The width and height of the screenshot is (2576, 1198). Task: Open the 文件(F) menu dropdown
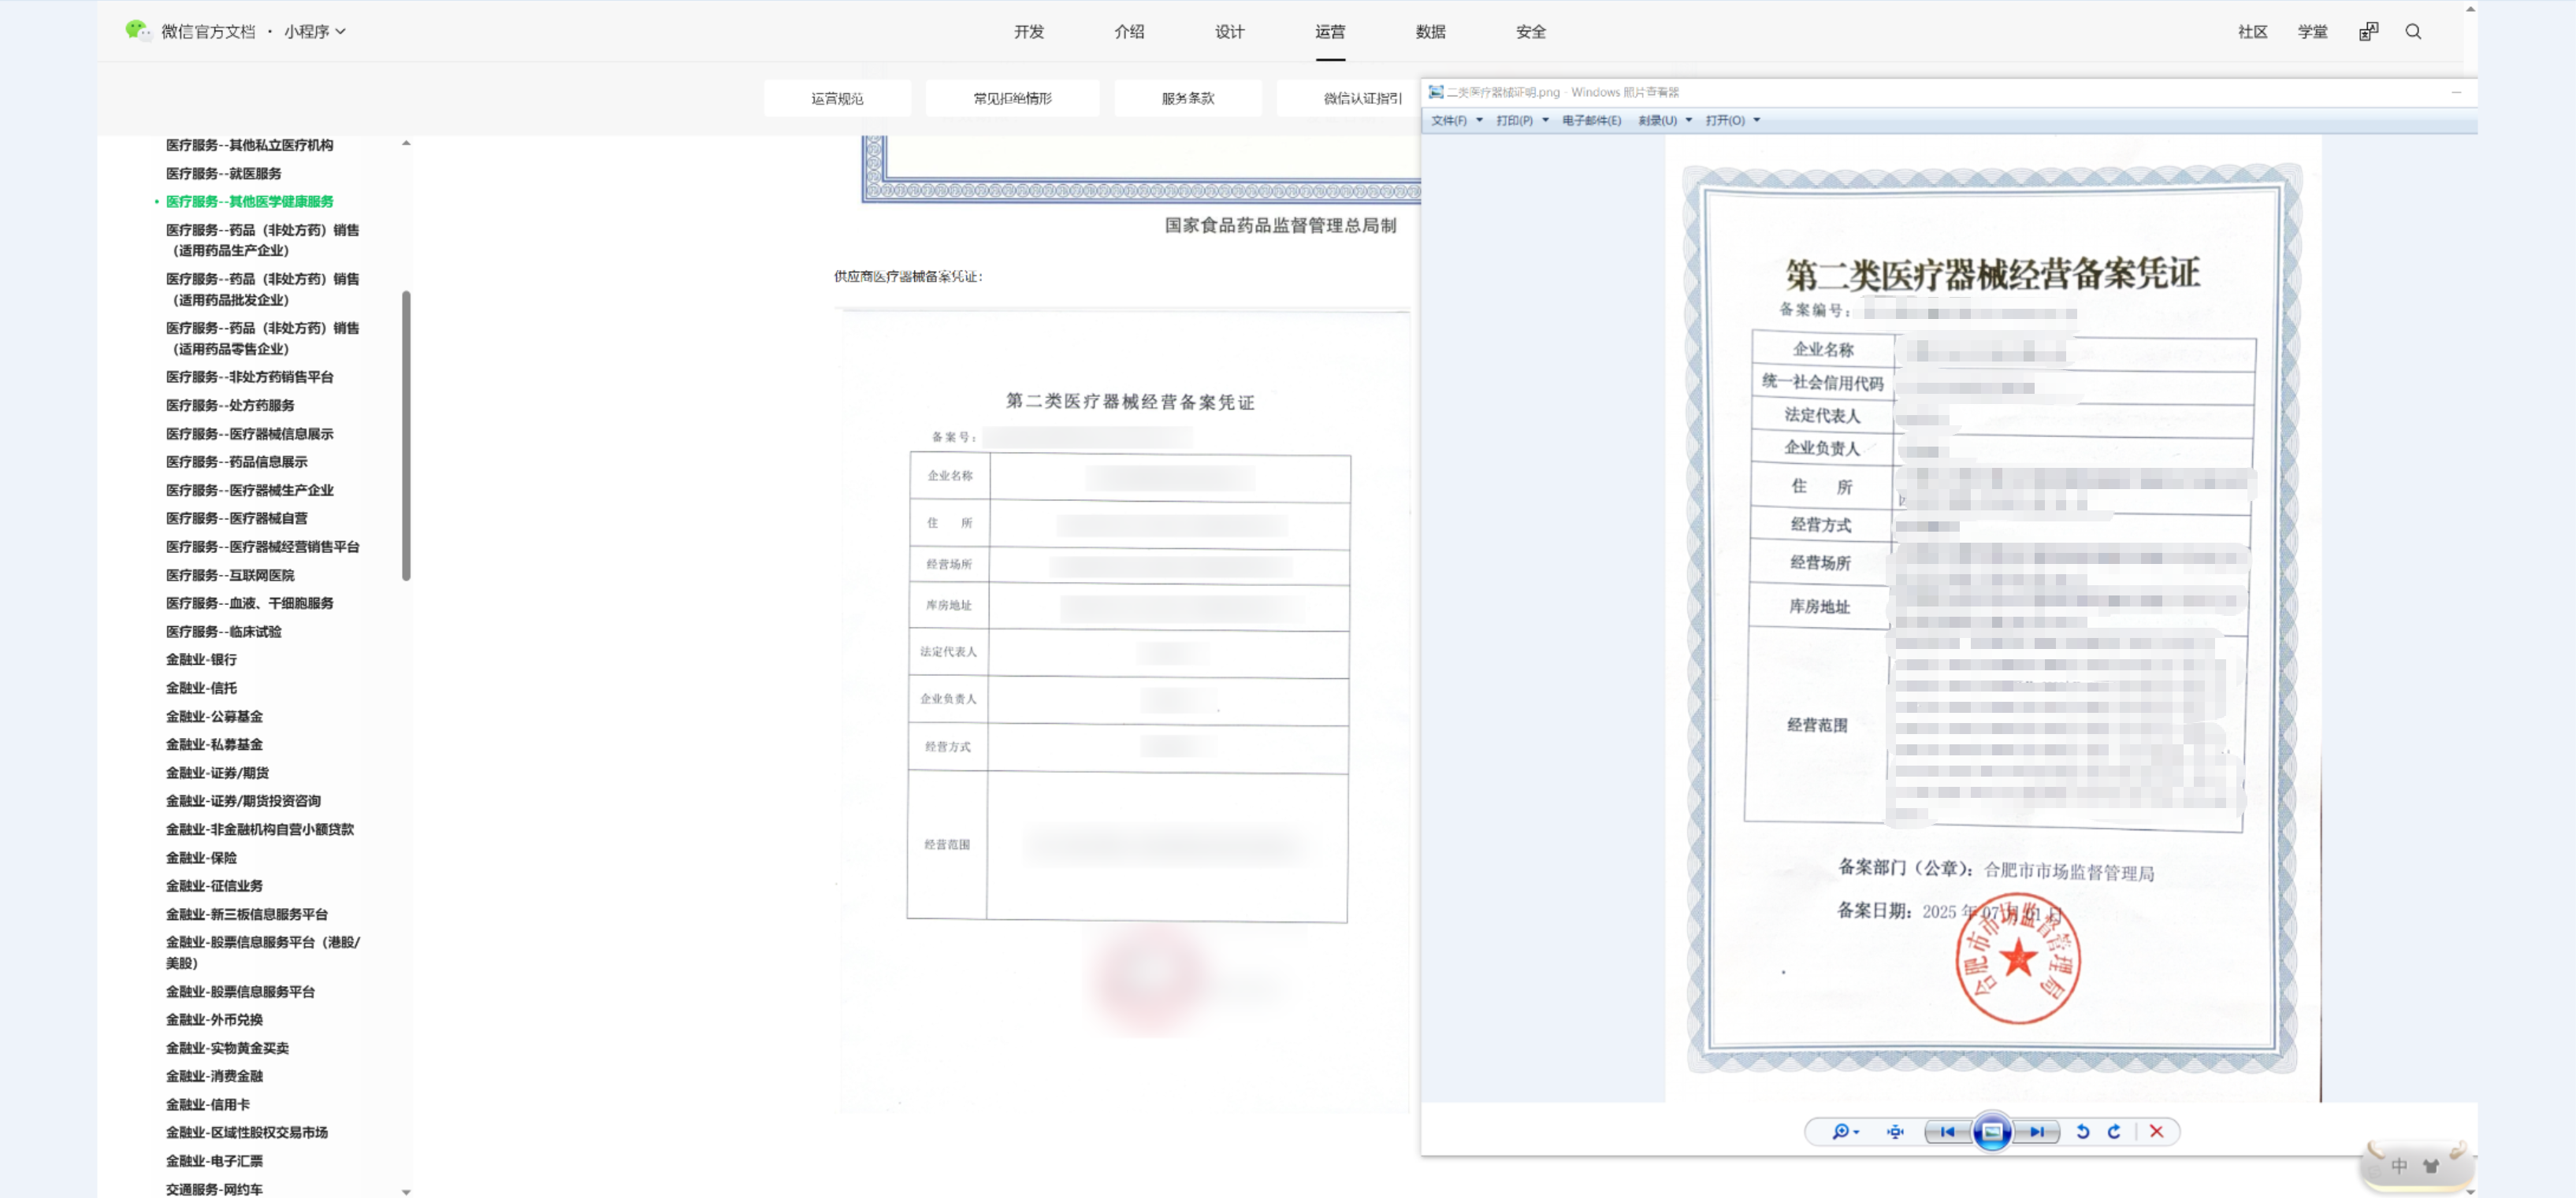click(x=1456, y=121)
